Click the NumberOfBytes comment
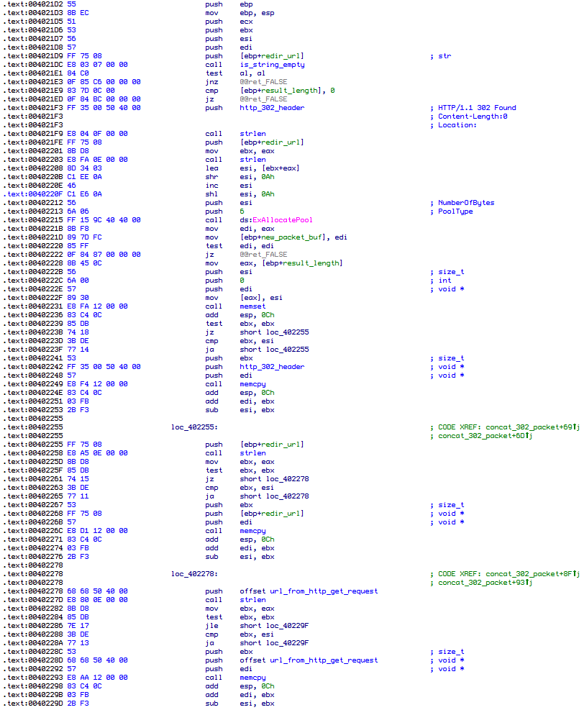Screen dimensions: 584x710 point(466,203)
